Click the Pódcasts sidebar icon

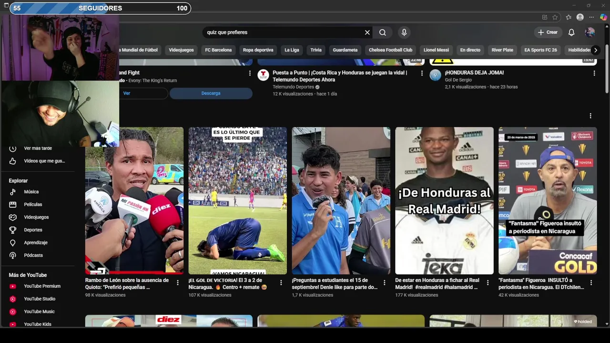(x=13, y=255)
